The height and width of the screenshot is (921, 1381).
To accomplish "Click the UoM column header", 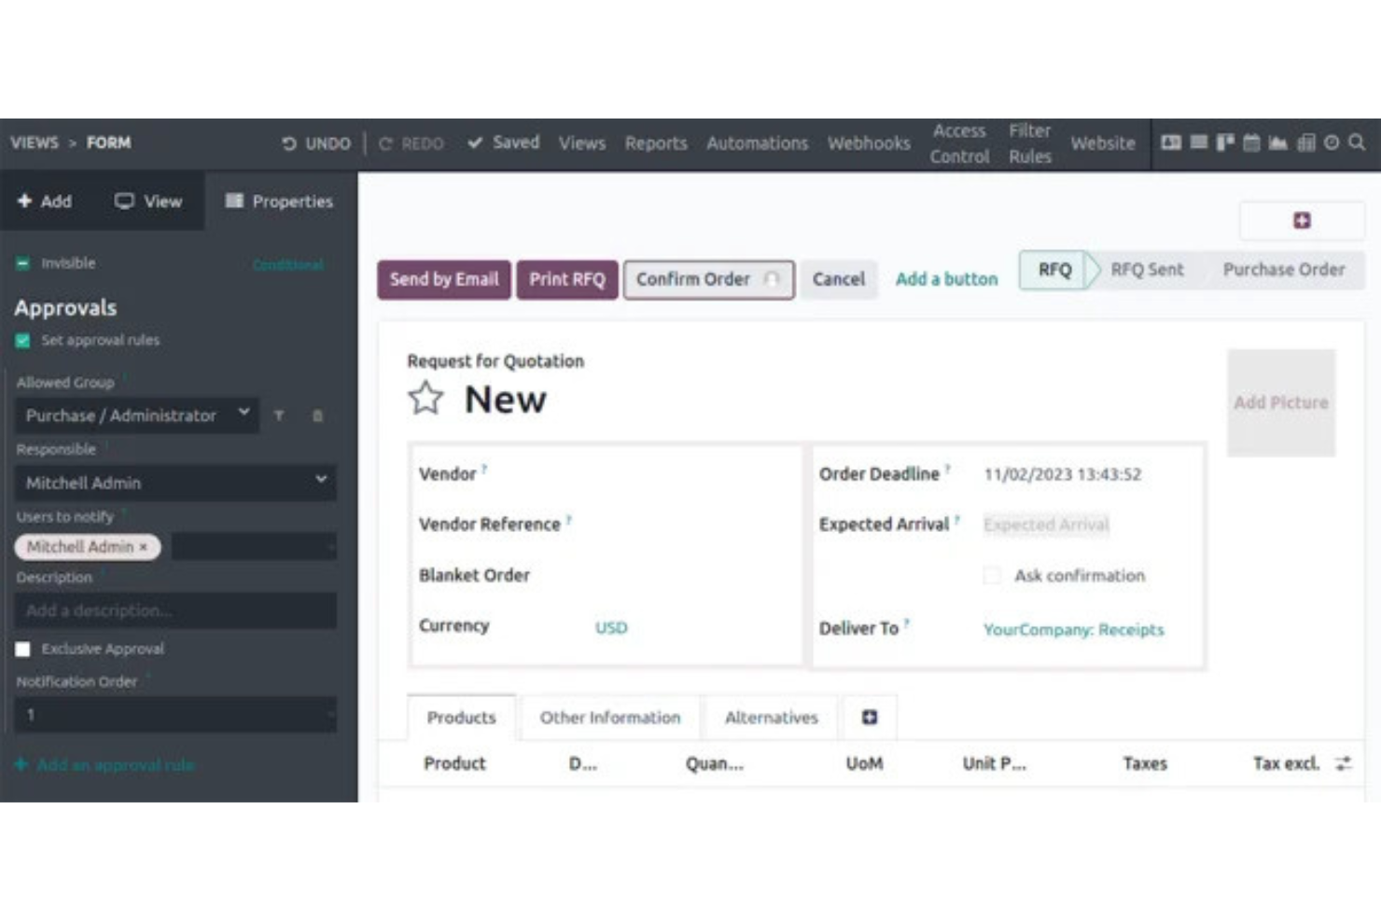I will pos(864,763).
